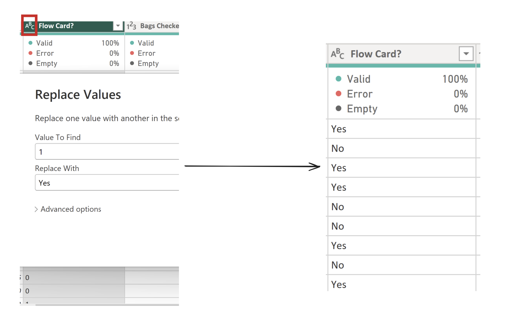
Task: Select the last No cell in result column
Action: pos(401,265)
